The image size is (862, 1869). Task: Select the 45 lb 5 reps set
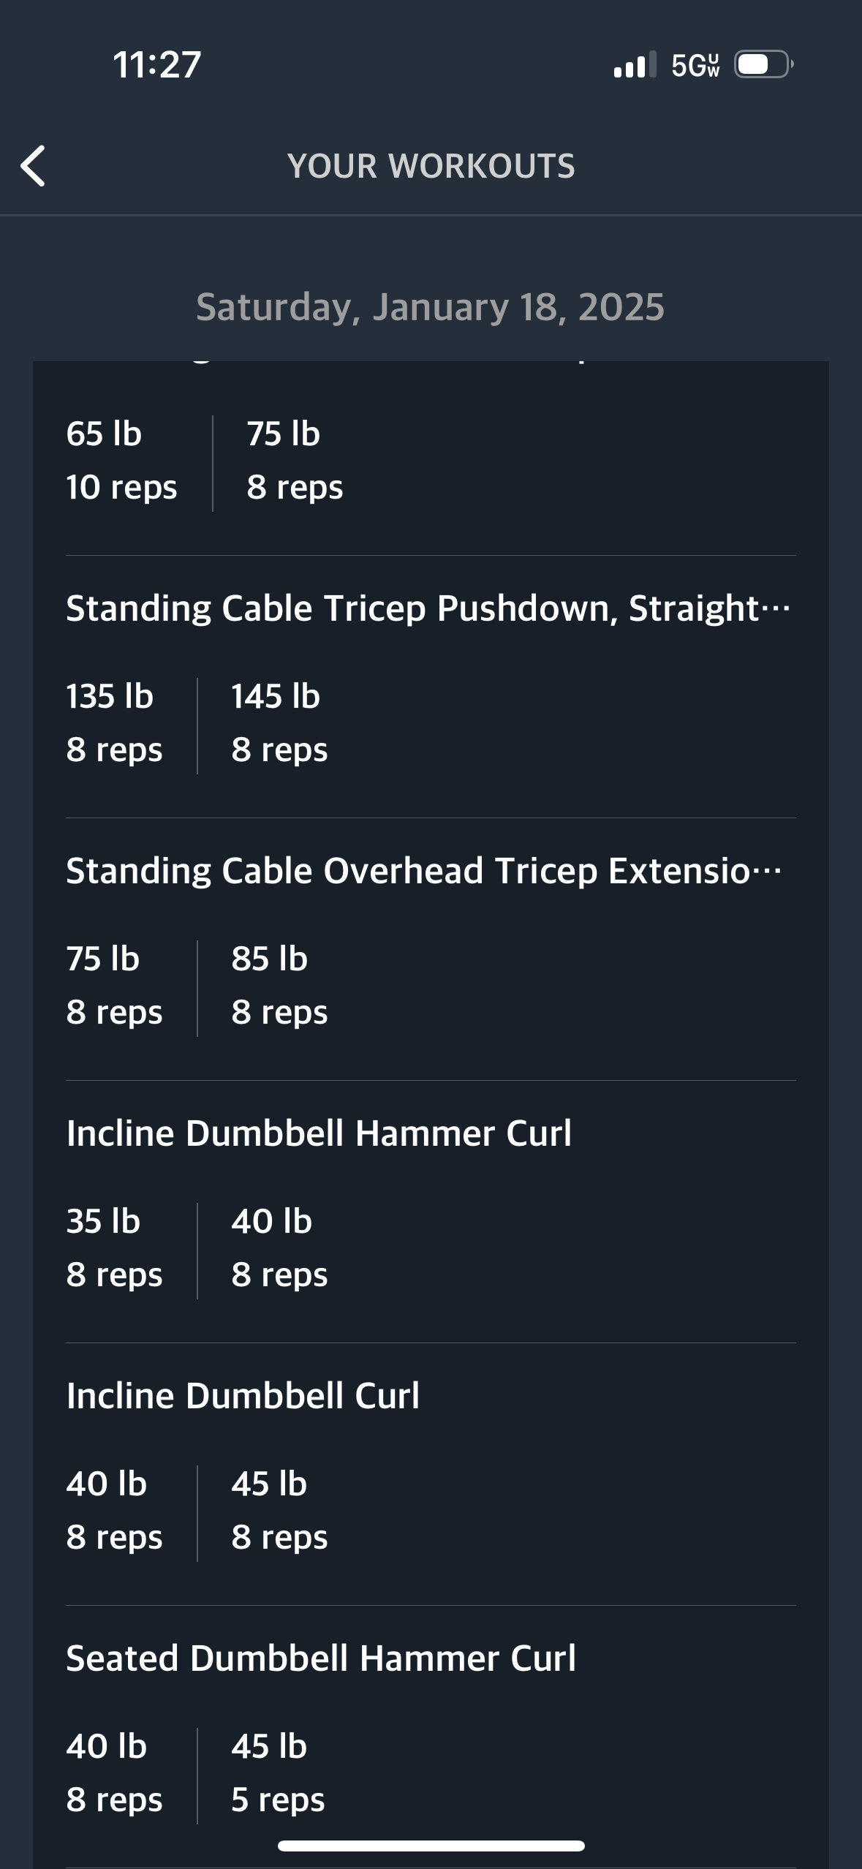278,1773
